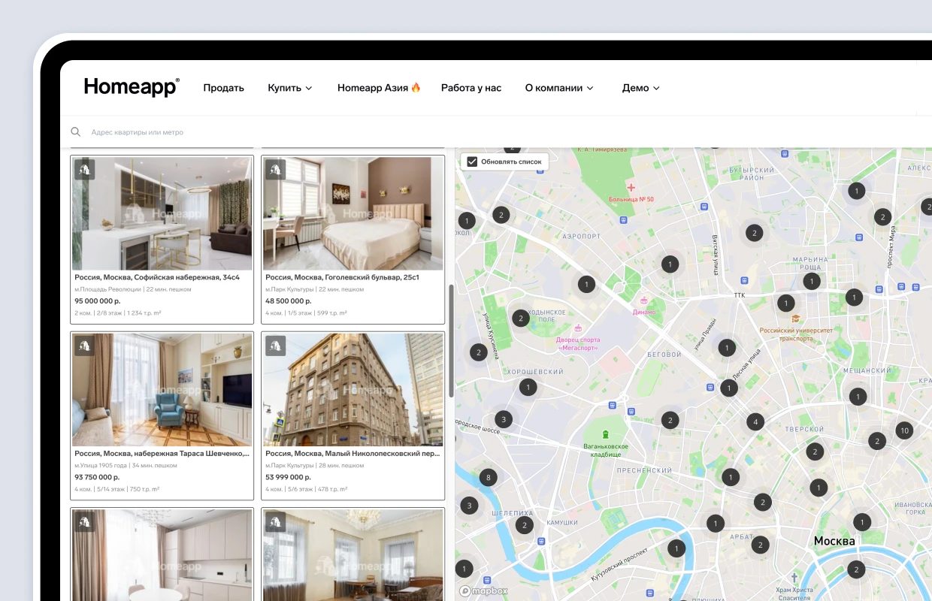Image resolution: width=932 pixels, height=601 pixels.
Task: Open the Работа у нас menu item
Action: click(x=471, y=88)
